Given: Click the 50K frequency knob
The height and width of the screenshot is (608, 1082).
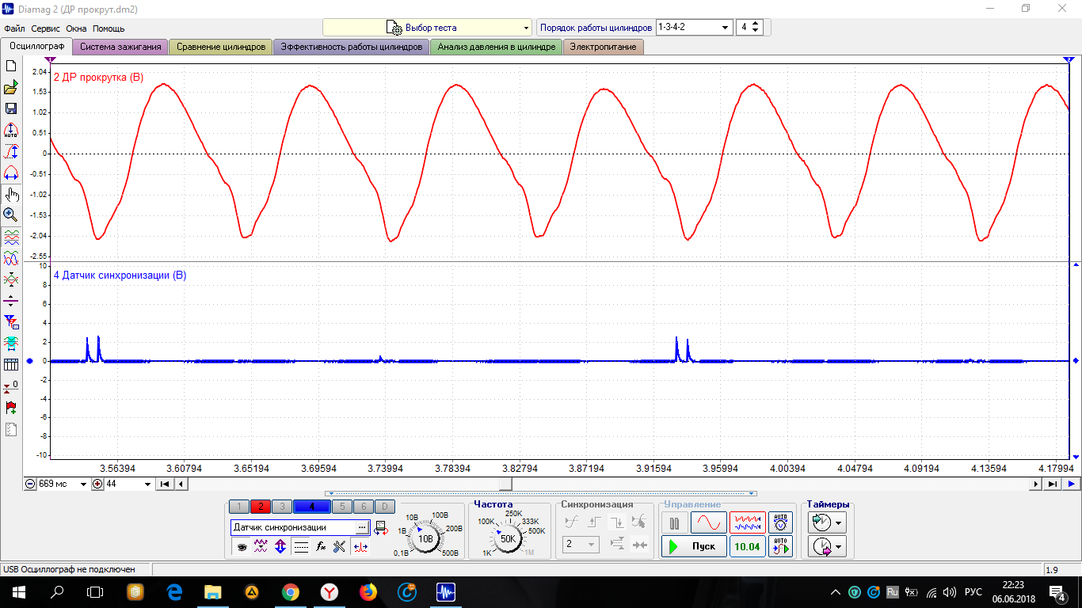Looking at the screenshot, I should pyautogui.click(x=508, y=538).
